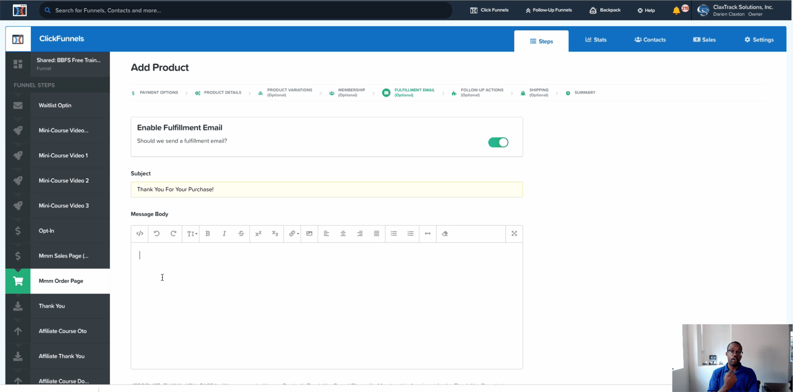Open Follow-Up Funnels menu
This screenshot has height=392, width=793.
click(x=549, y=10)
